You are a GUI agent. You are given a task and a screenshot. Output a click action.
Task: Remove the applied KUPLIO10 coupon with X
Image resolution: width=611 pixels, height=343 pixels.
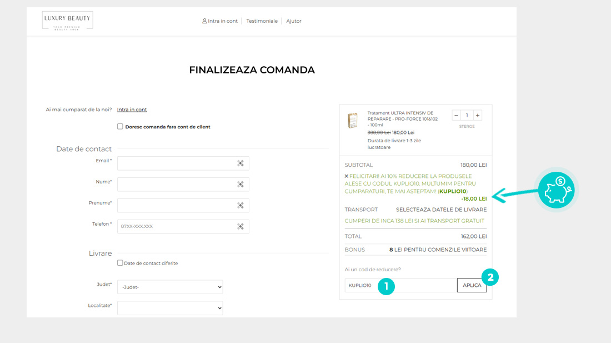tap(347, 176)
